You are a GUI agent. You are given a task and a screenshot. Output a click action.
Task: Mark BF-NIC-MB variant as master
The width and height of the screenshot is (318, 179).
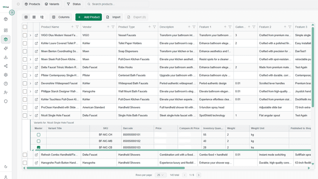38,141
